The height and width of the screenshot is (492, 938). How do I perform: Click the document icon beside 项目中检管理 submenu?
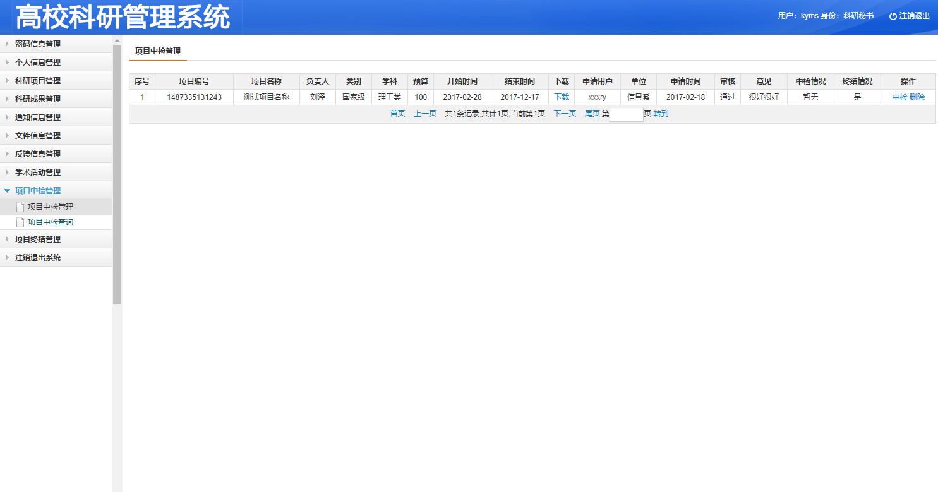point(20,207)
